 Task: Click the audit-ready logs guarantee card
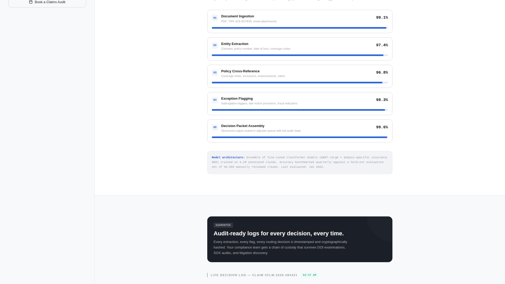click(x=300, y=239)
